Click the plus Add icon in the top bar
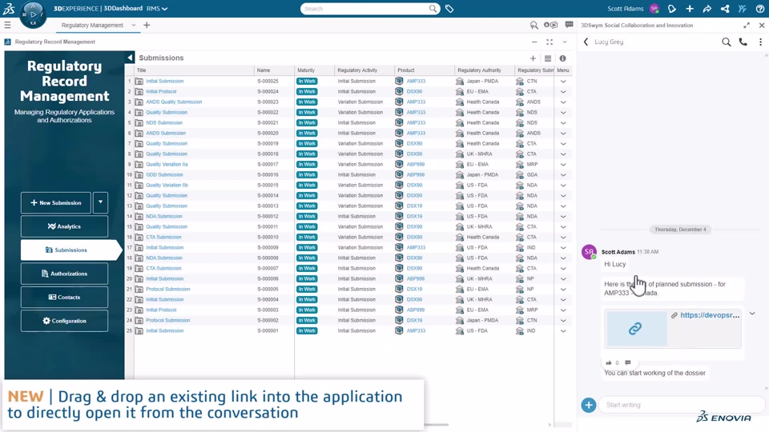This screenshot has width=769, height=432. click(x=690, y=8)
